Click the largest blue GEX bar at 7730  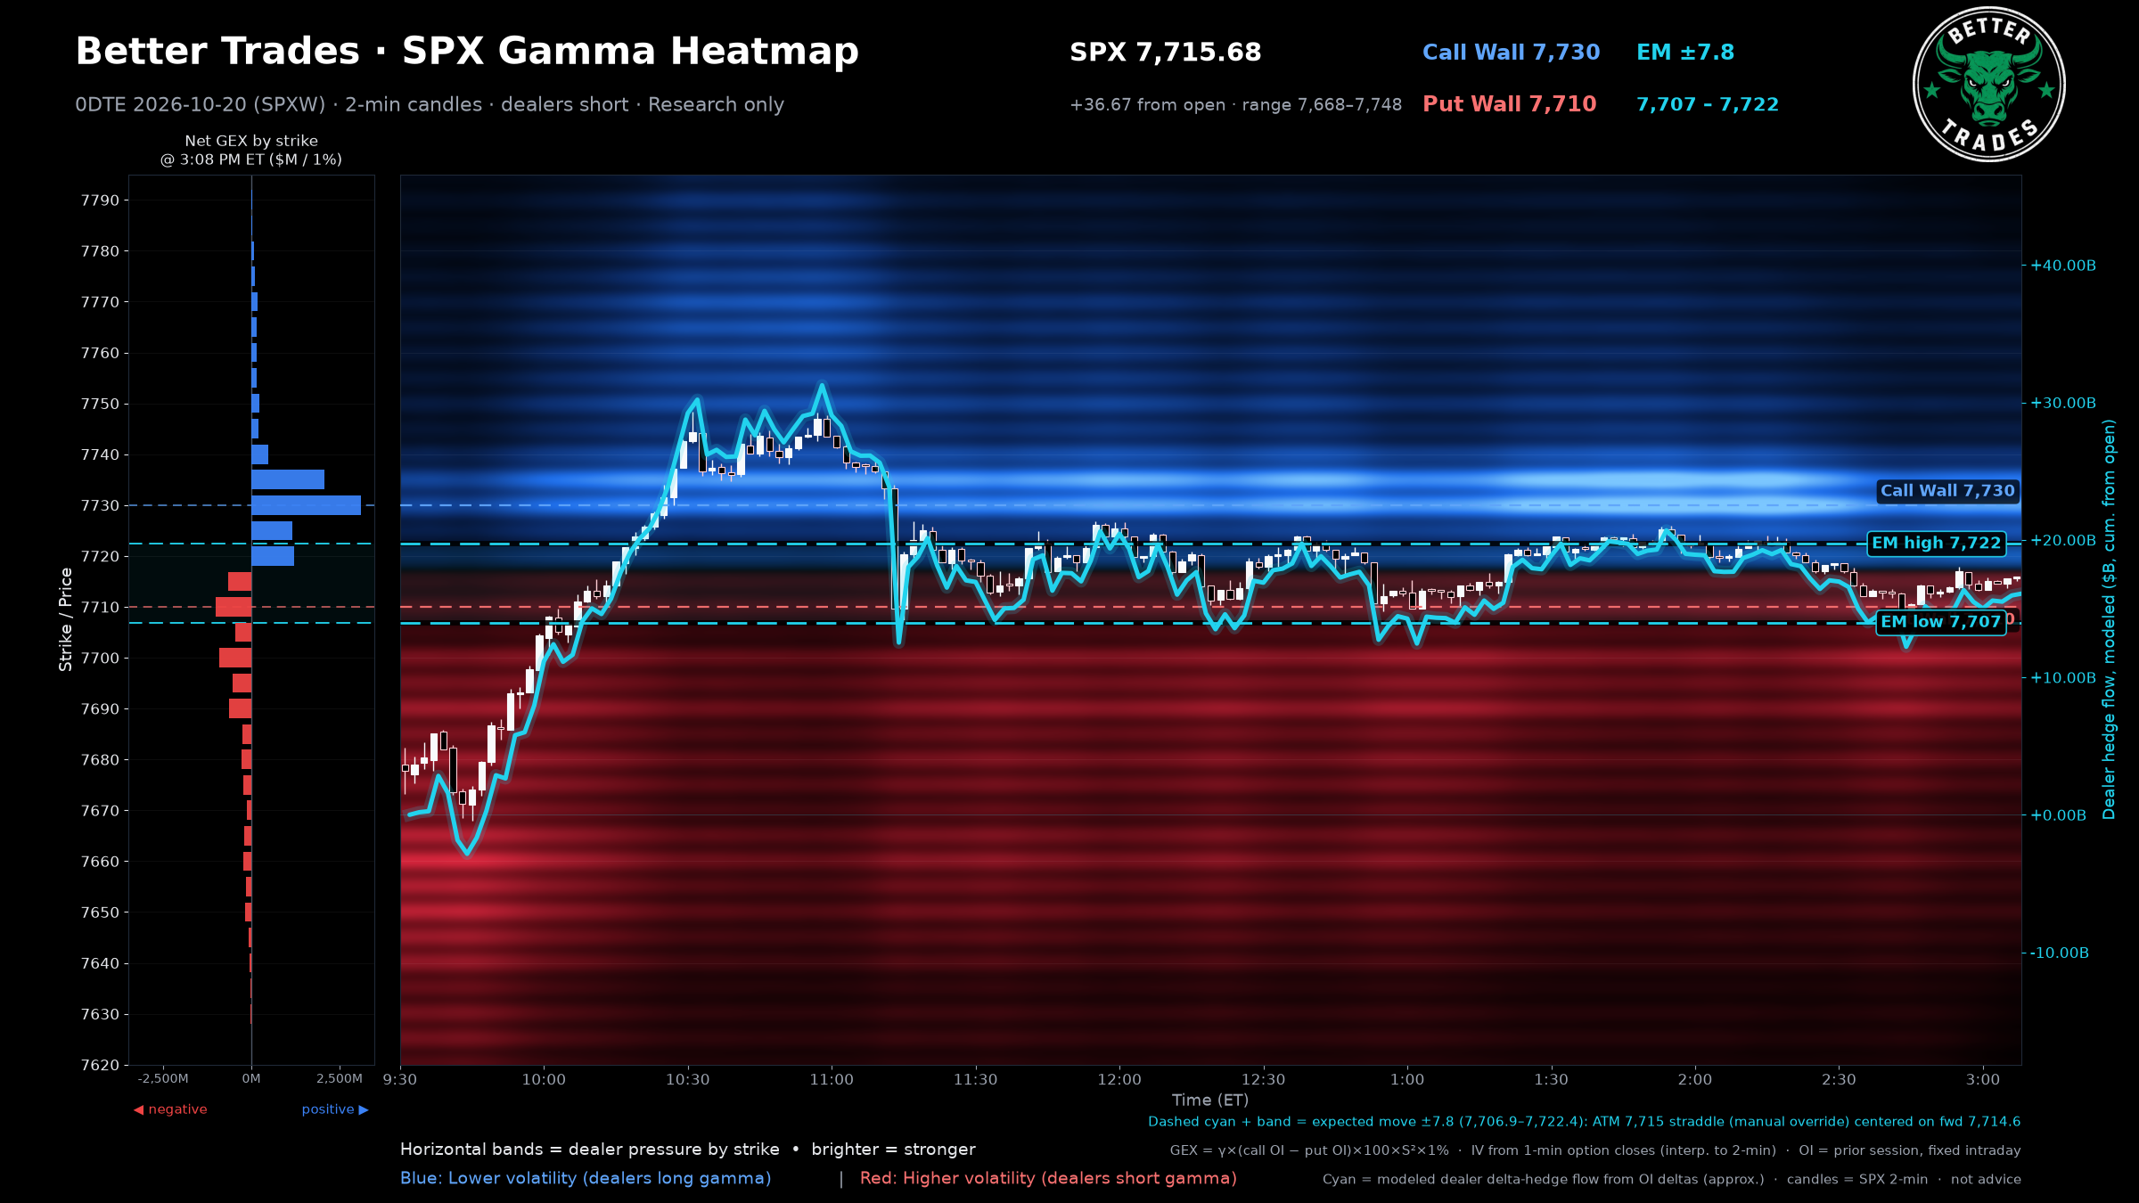tap(306, 505)
